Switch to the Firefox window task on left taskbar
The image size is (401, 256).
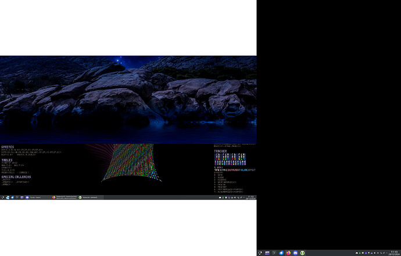(x=65, y=197)
